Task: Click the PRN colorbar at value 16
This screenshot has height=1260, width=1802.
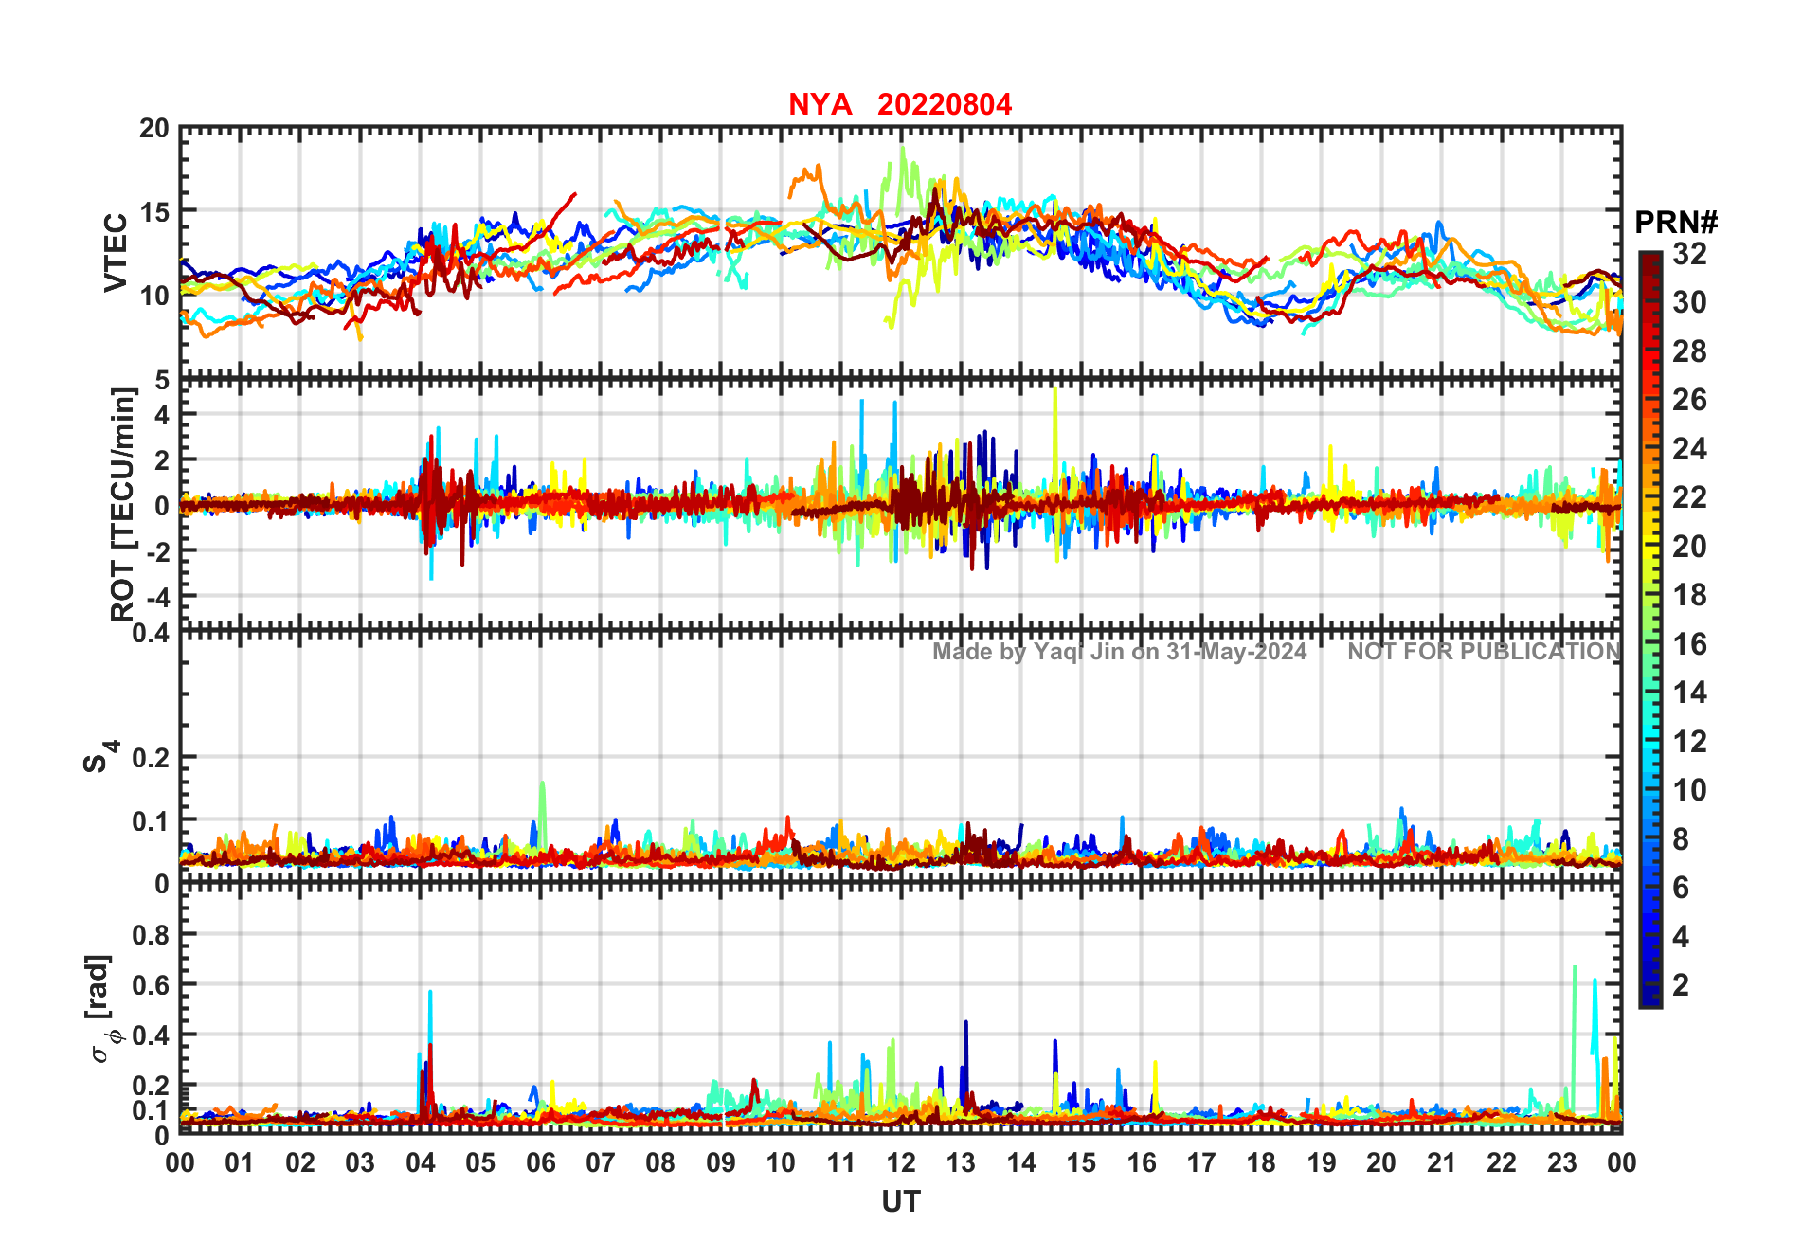Action: pos(1650,644)
